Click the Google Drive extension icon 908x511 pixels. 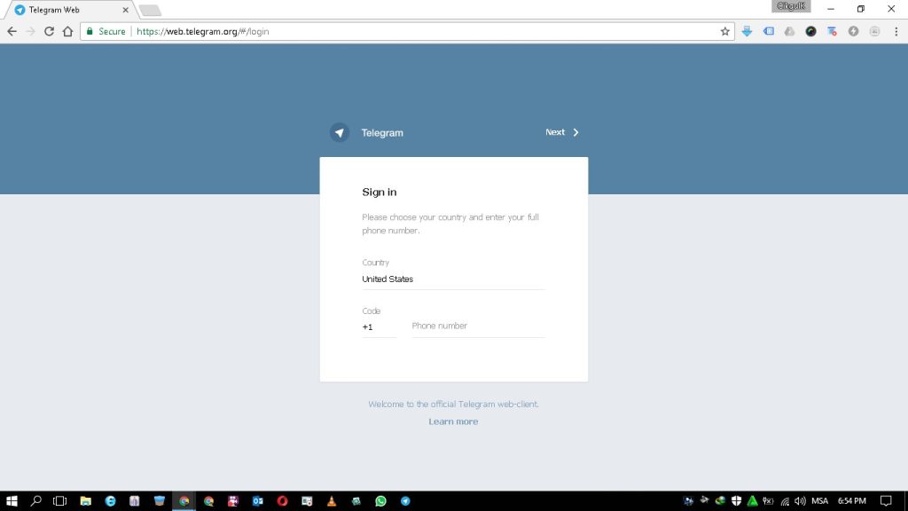point(789,31)
